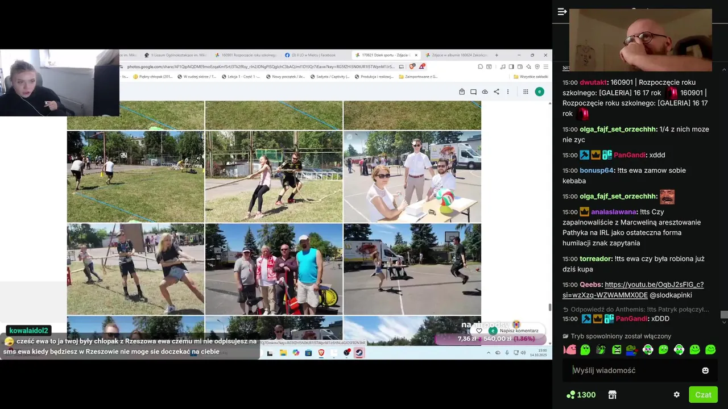Viewport: 728px width, 409px height.
Task: Switch to 'Zdjęcie w albumie 160624' tab
Action: point(456,55)
